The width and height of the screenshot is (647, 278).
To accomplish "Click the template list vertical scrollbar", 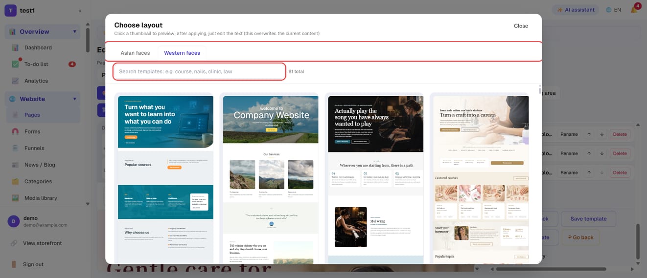I will click(x=540, y=91).
